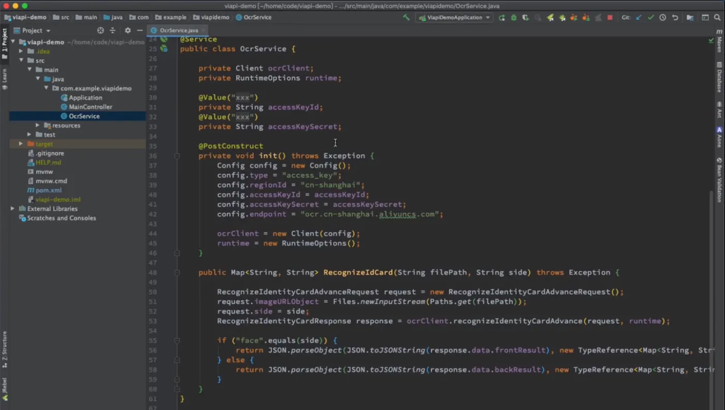Run ViapiDemoApplication with green run icon
The image size is (725, 410).
[x=502, y=17]
